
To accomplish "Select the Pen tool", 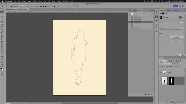I will pyautogui.click(x=2, y=49).
